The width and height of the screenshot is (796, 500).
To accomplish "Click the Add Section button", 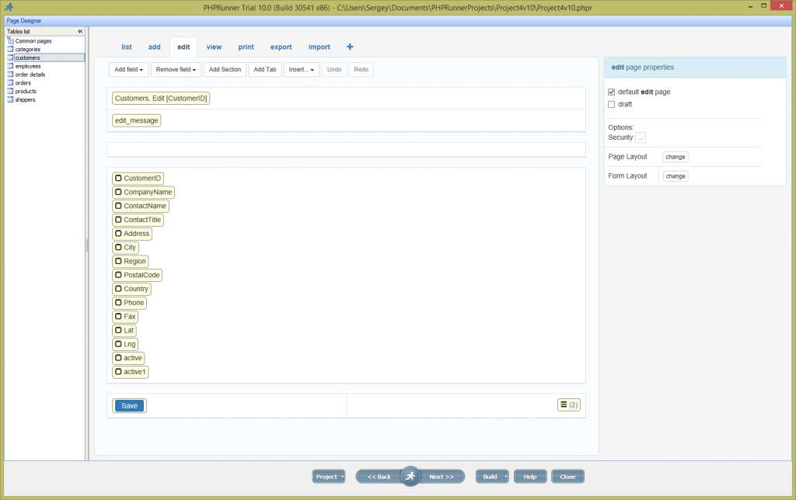I will (x=225, y=69).
